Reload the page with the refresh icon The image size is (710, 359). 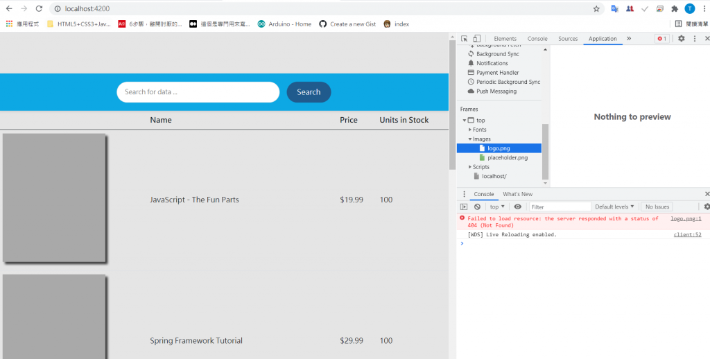[x=39, y=8]
